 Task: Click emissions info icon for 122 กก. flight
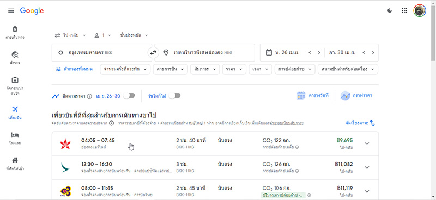(297, 147)
